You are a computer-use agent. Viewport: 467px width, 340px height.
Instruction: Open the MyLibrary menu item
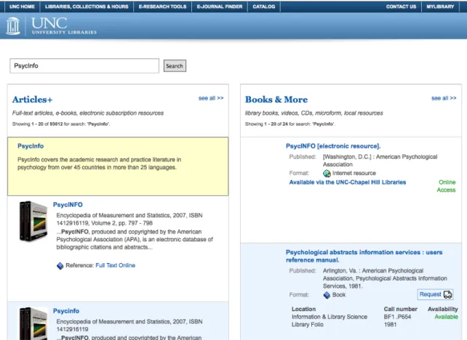click(440, 7)
